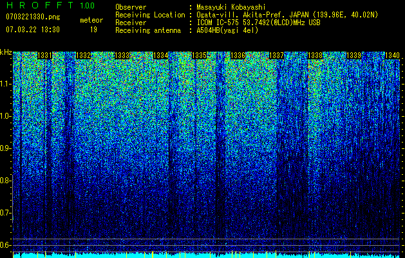The height and width of the screenshot is (258, 405).
Task: Click the 1.1 kHz axis label
Action: 5,84
